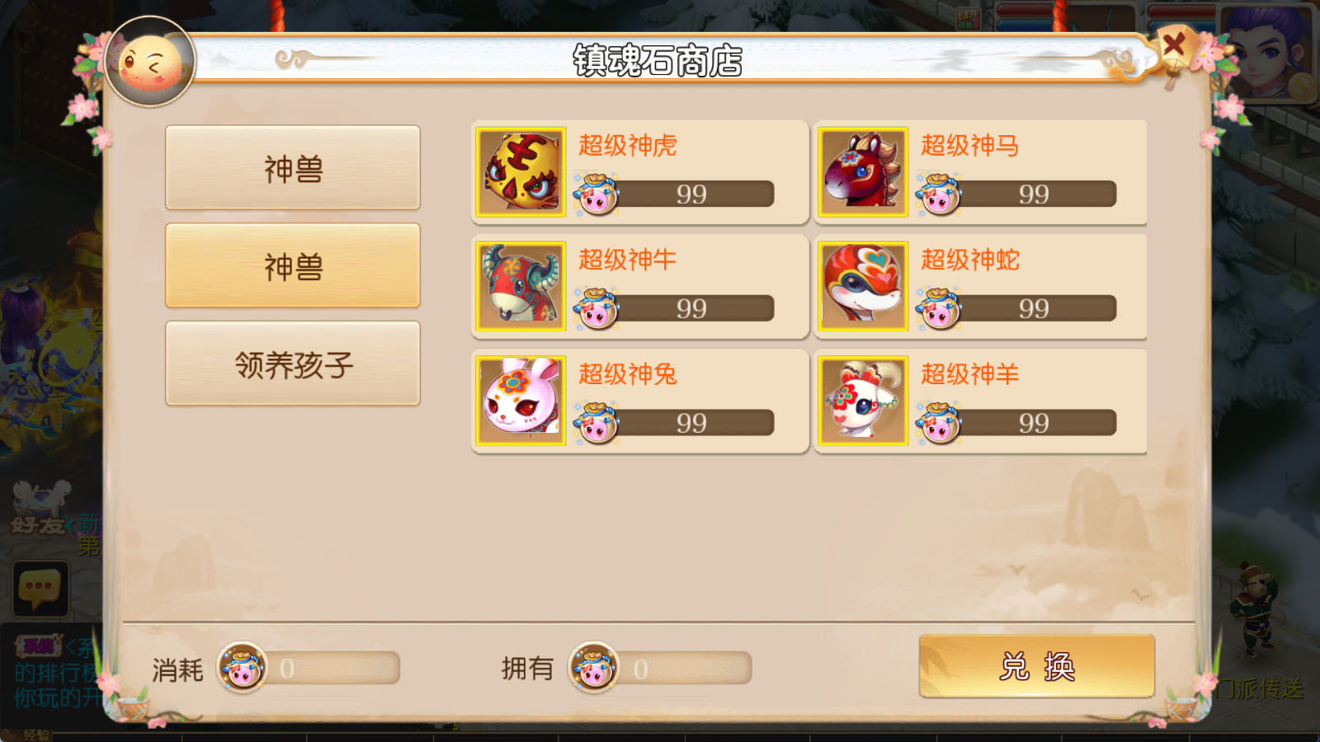
Task: Click the soul stone icon beside 拥有
Action: pos(593,668)
